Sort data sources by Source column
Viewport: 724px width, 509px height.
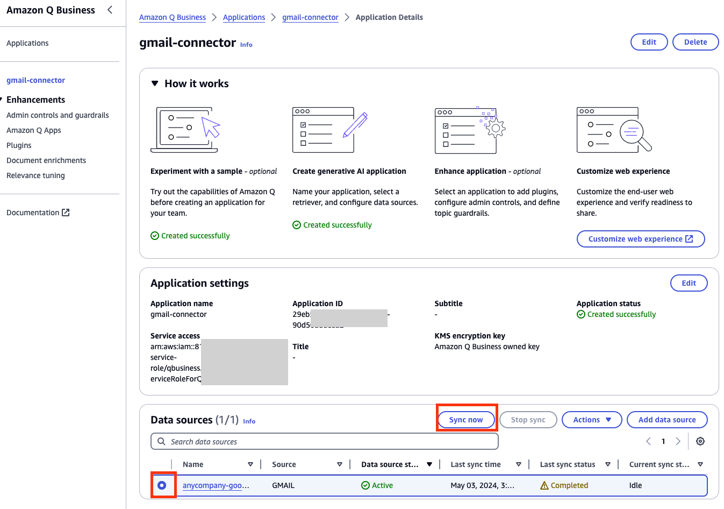click(340, 464)
